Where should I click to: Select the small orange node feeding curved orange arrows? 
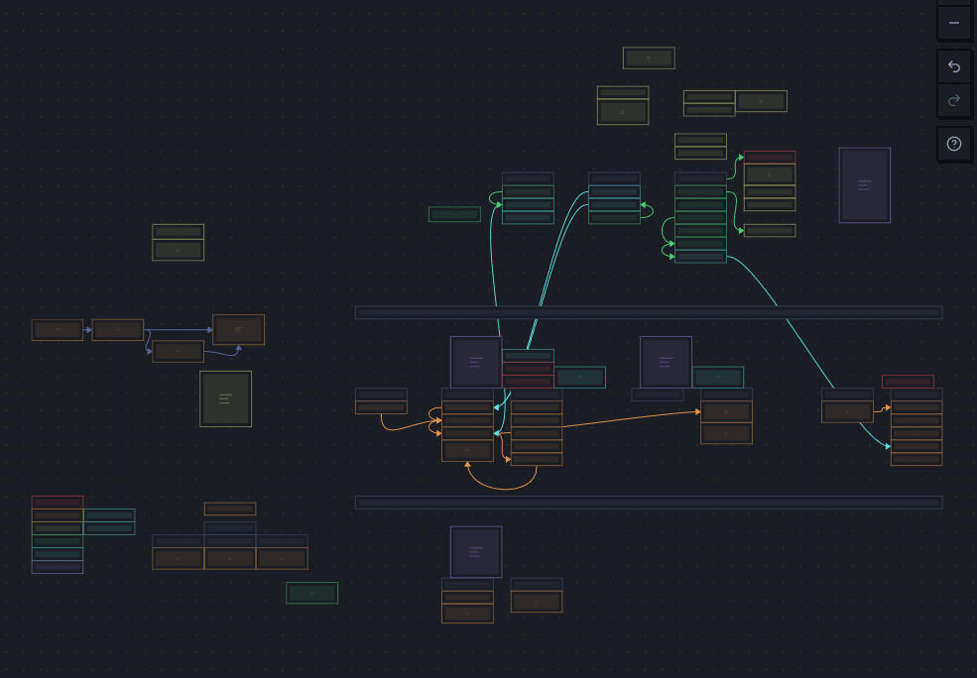click(x=381, y=406)
